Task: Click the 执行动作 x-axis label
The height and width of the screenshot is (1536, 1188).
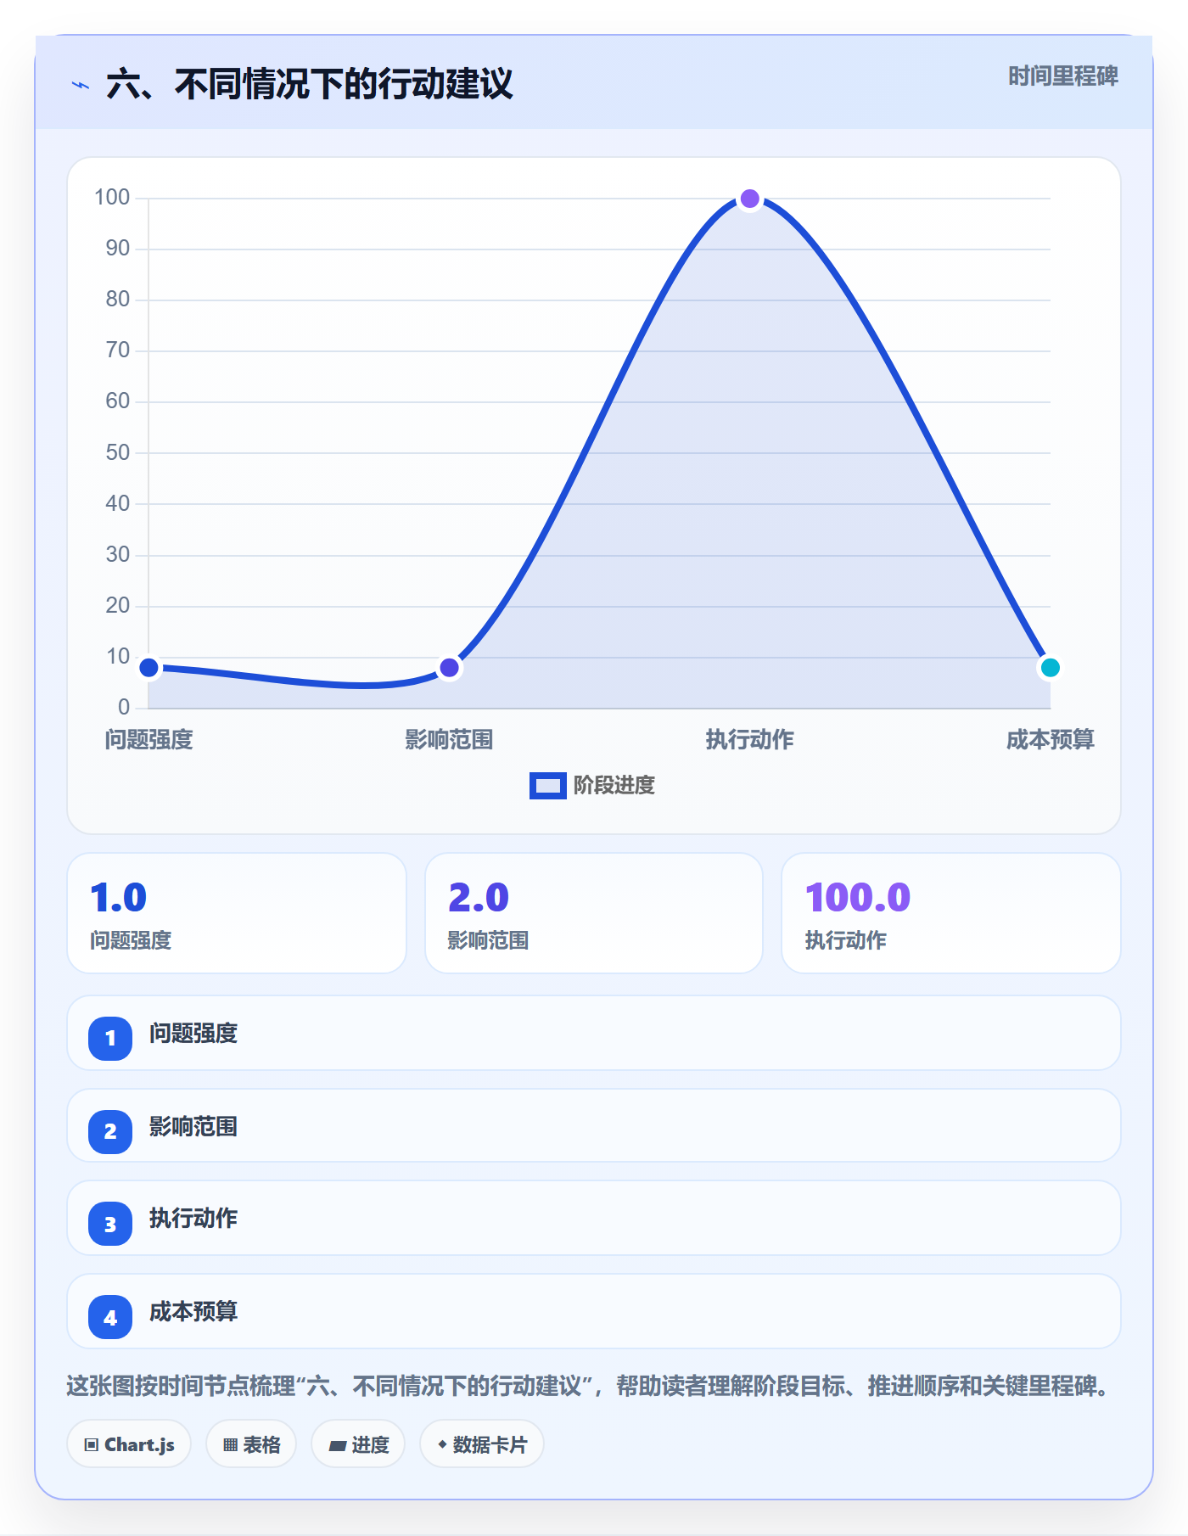Action: point(749,740)
